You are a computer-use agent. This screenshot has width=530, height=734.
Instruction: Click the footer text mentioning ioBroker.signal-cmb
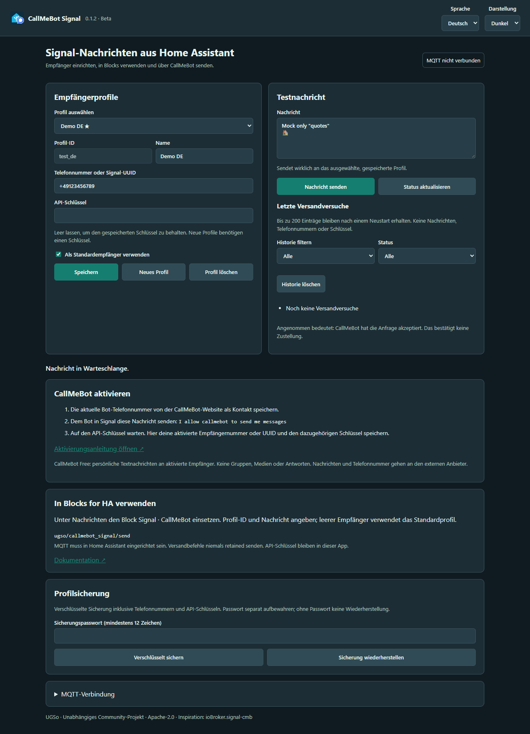pyautogui.click(x=149, y=717)
